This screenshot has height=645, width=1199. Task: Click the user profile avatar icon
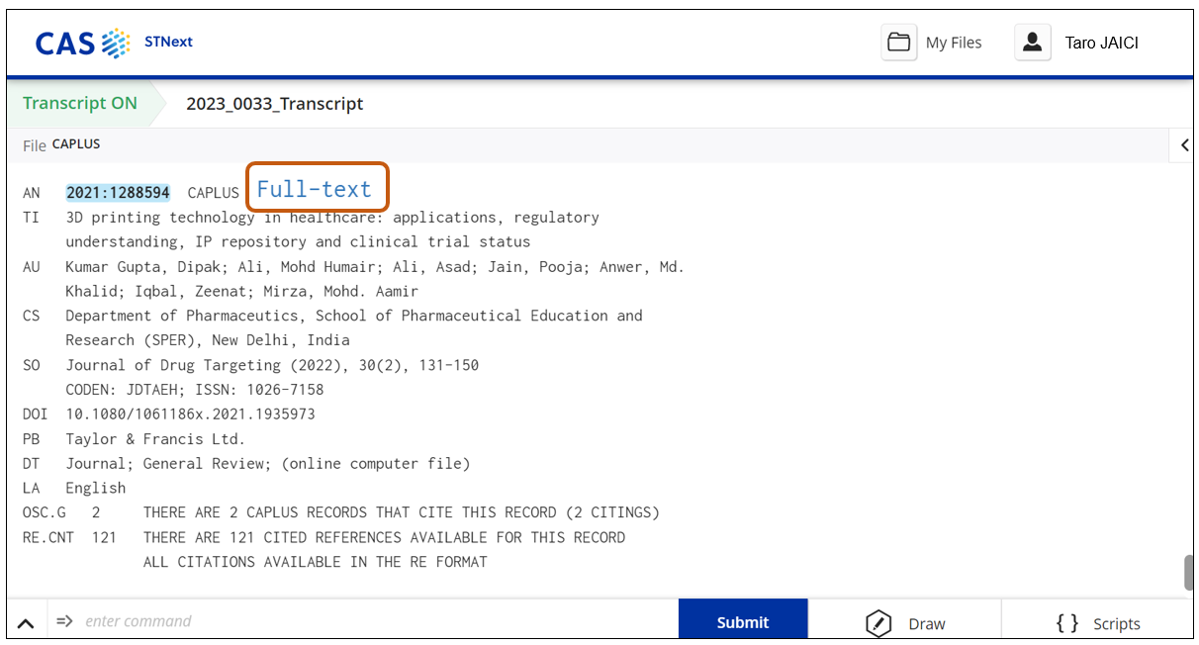[x=1032, y=43]
